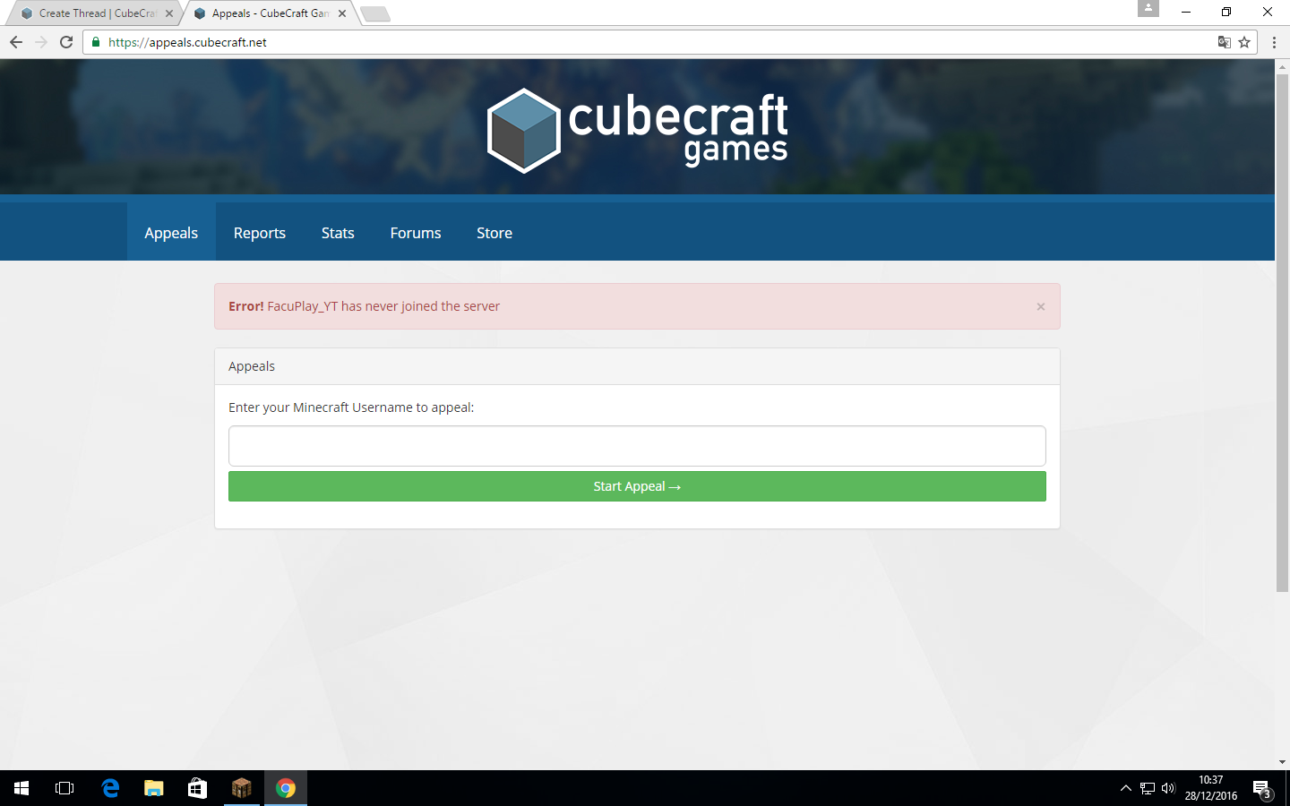
Task: Click the Start Appeal button
Action: click(637, 486)
